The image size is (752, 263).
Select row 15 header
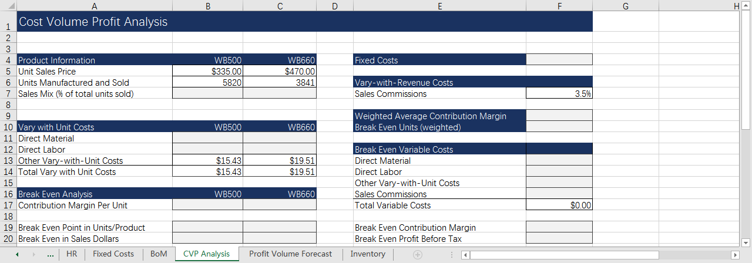click(8, 183)
